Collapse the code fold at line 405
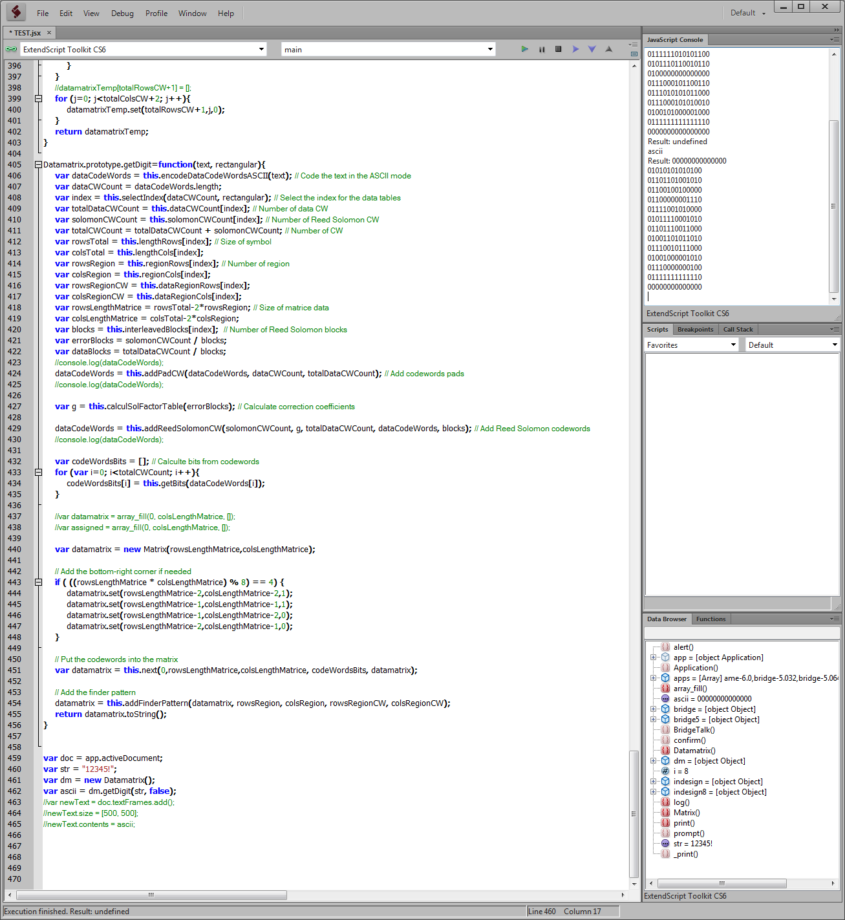Image resolution: width=845 pixels, height=920 pixels. point(38,165)
